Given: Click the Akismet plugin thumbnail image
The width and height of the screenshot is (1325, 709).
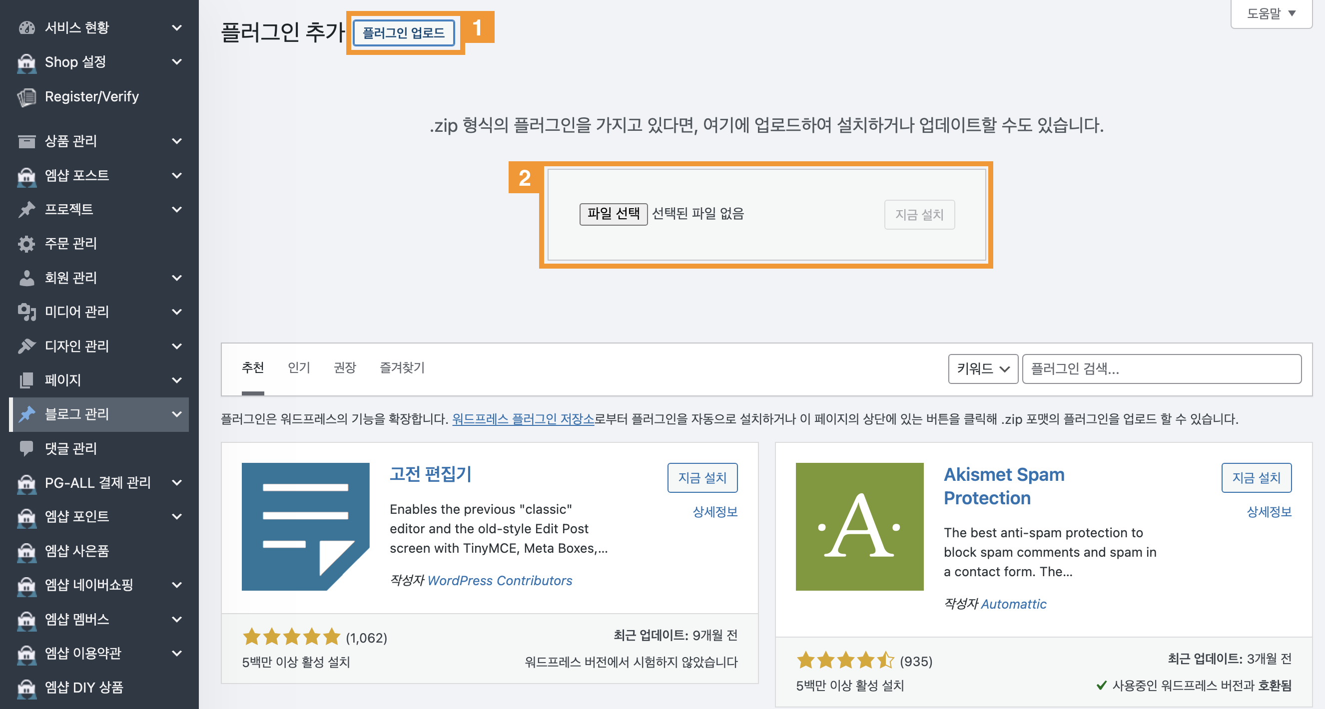Looking at the screenshot, I should click(x=859, y=526).
